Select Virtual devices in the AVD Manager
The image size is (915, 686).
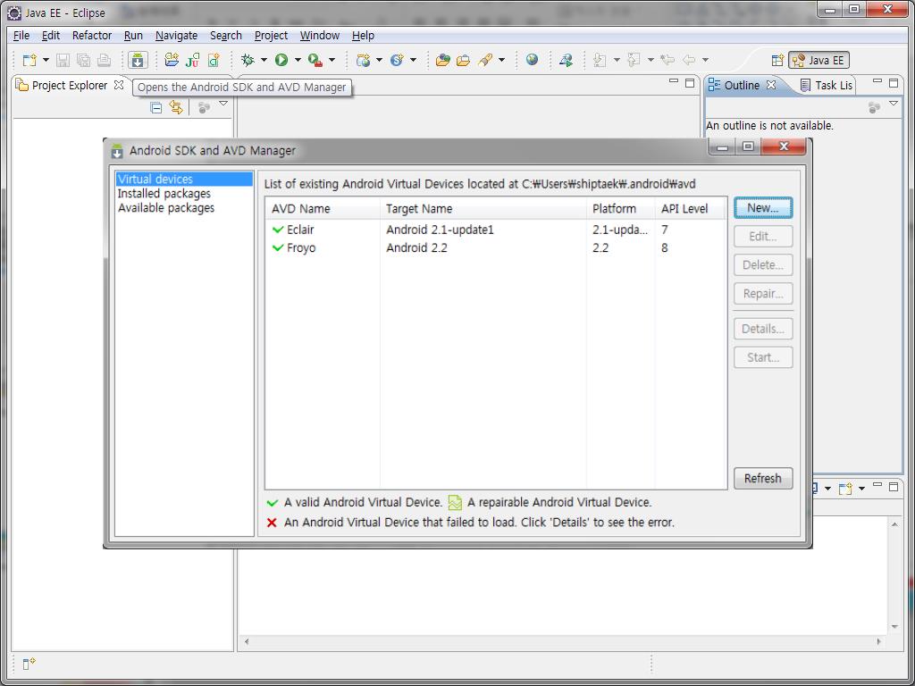point(184,179)
